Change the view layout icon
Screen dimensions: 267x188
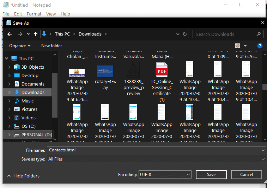[x=237, y=45]
